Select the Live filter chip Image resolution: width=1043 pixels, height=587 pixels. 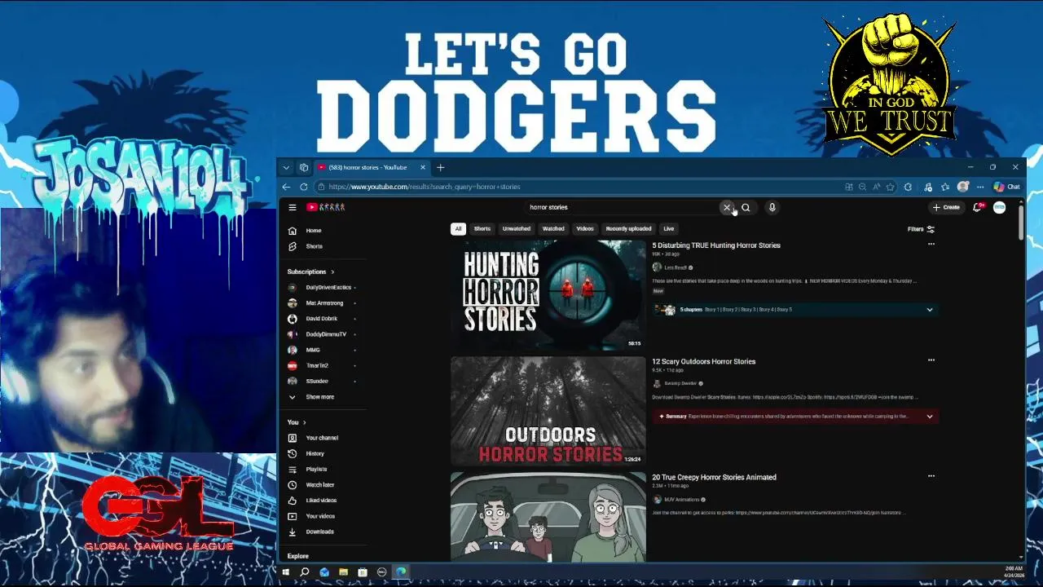click(669, 228)
